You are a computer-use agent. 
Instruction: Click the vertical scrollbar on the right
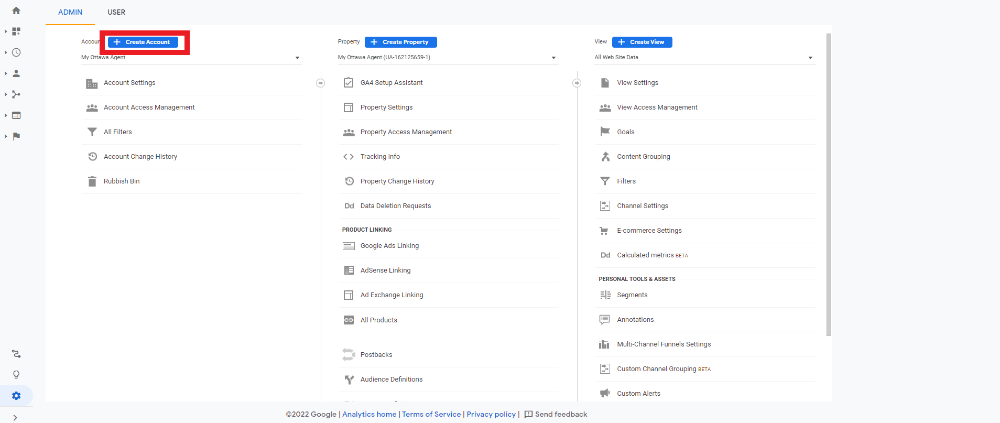coord(829,183)
